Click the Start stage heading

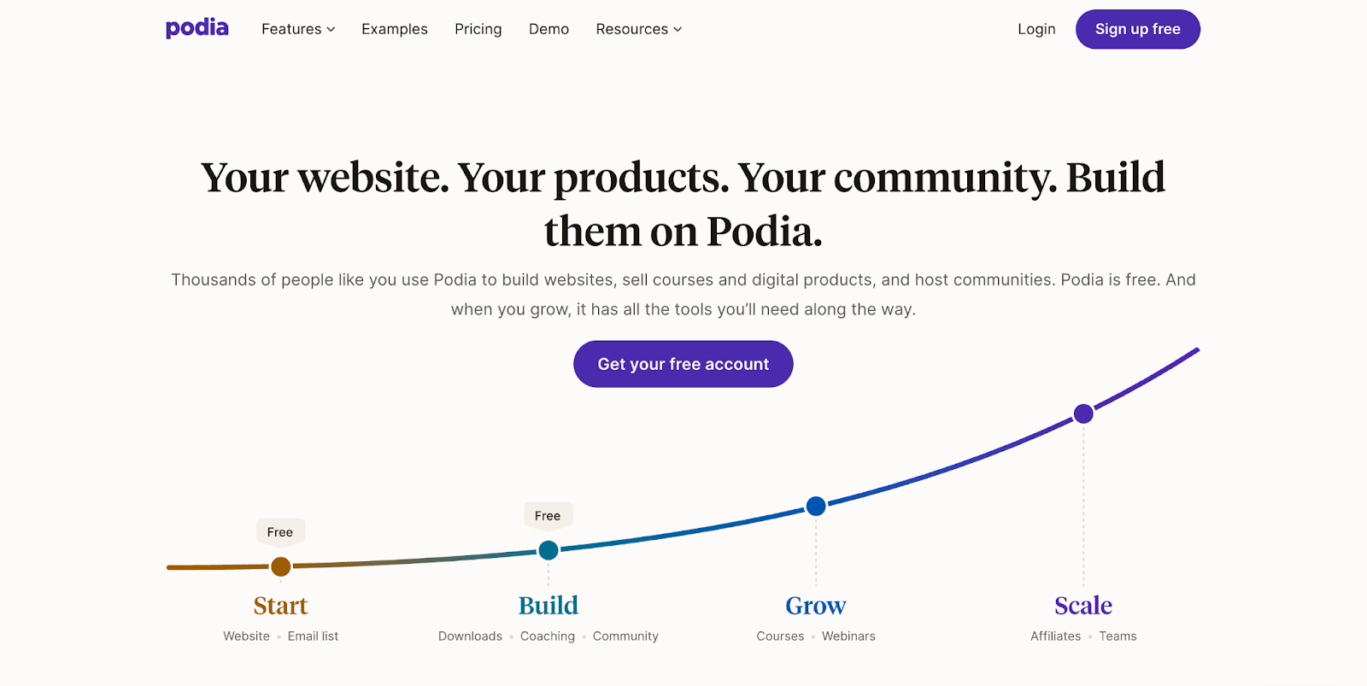[x=280, y=606]
